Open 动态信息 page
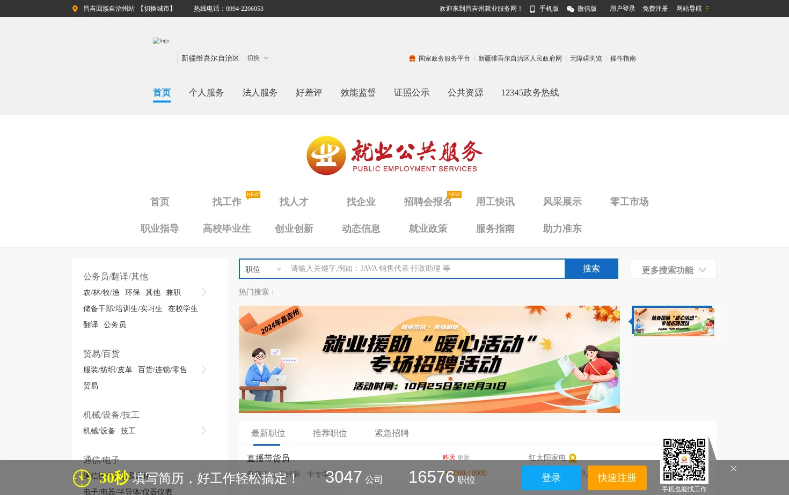 [x=361, y=228]
